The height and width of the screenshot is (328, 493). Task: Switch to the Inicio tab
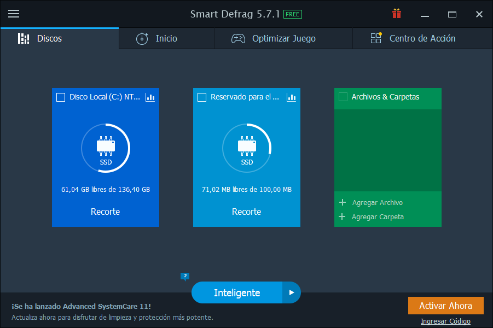pos(167,38)
